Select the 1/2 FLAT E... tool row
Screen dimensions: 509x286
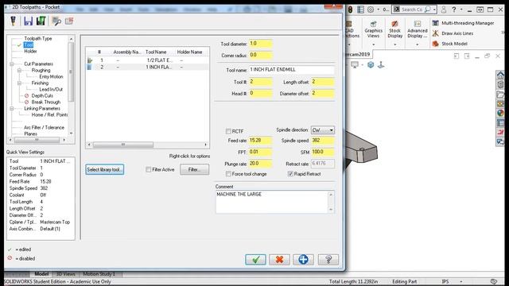click(147, 60)
